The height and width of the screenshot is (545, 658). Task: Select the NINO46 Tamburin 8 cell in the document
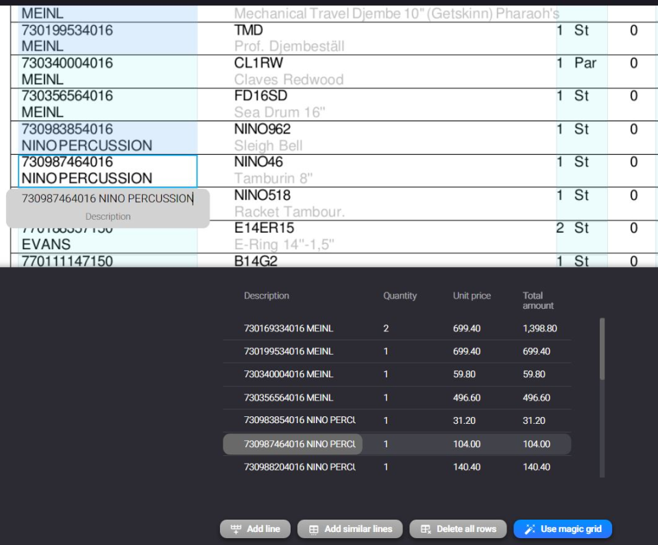click(x=308, y=169)
